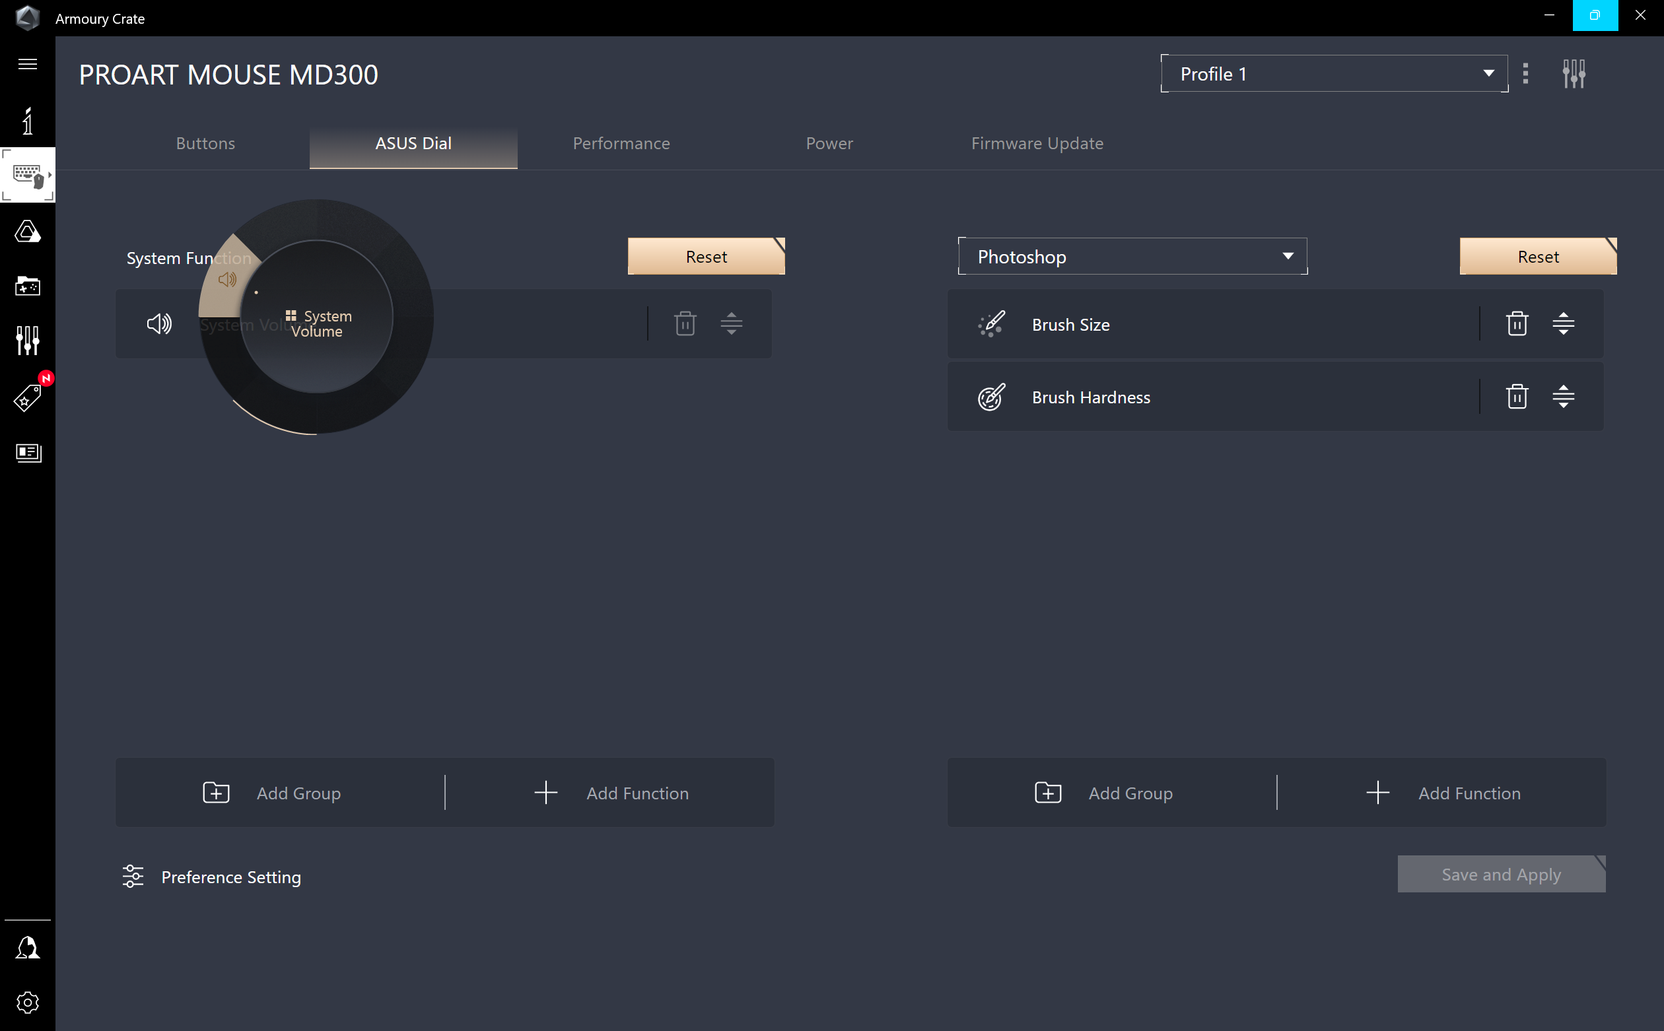Add Group to System Function panel
This screenshot has height=1031, width=1664.
tap(273, 793)
